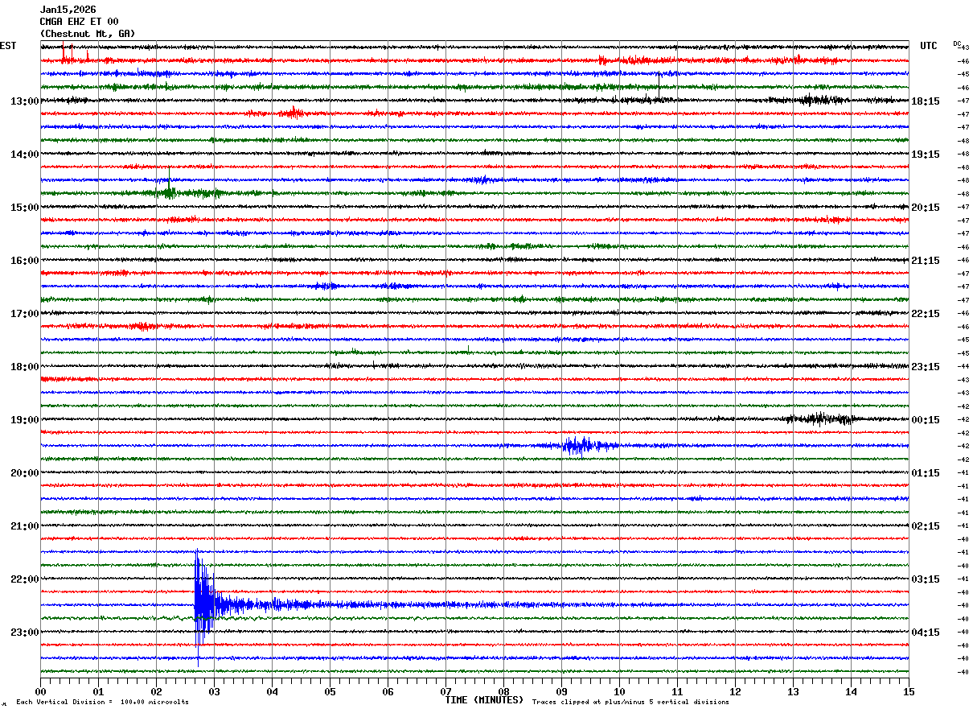The width and height of the screenshot is (973, 713).
Task: Click the red spike at the top-left trace
Action: (x=64, y=53)
